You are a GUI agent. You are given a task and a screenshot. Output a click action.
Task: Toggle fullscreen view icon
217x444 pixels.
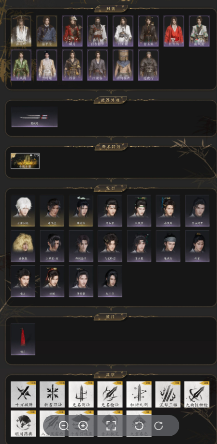click(111, 425)
